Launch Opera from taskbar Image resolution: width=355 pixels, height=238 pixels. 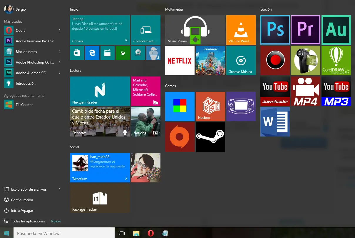[150, 233]
